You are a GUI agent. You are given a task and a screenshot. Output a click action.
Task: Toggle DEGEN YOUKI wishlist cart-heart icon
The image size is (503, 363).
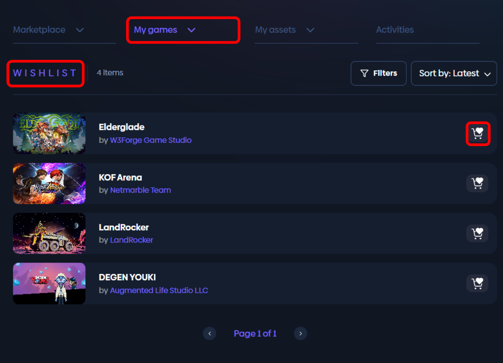click(x=477, y=283)
